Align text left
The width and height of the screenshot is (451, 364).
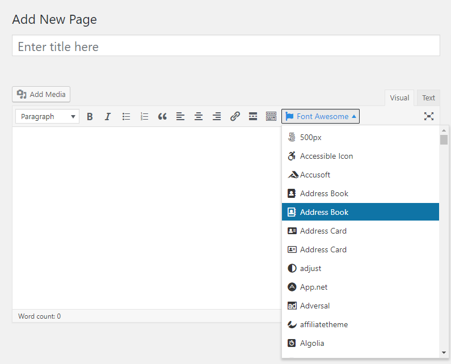click(180, 116)
